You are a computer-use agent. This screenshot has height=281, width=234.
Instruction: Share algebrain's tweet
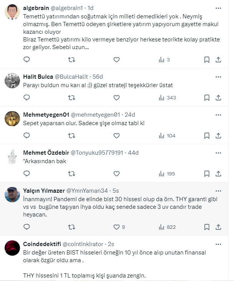point(218,60)
